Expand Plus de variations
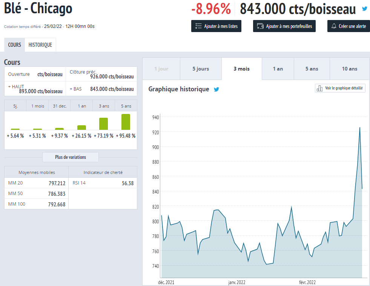 coord(71,157)
